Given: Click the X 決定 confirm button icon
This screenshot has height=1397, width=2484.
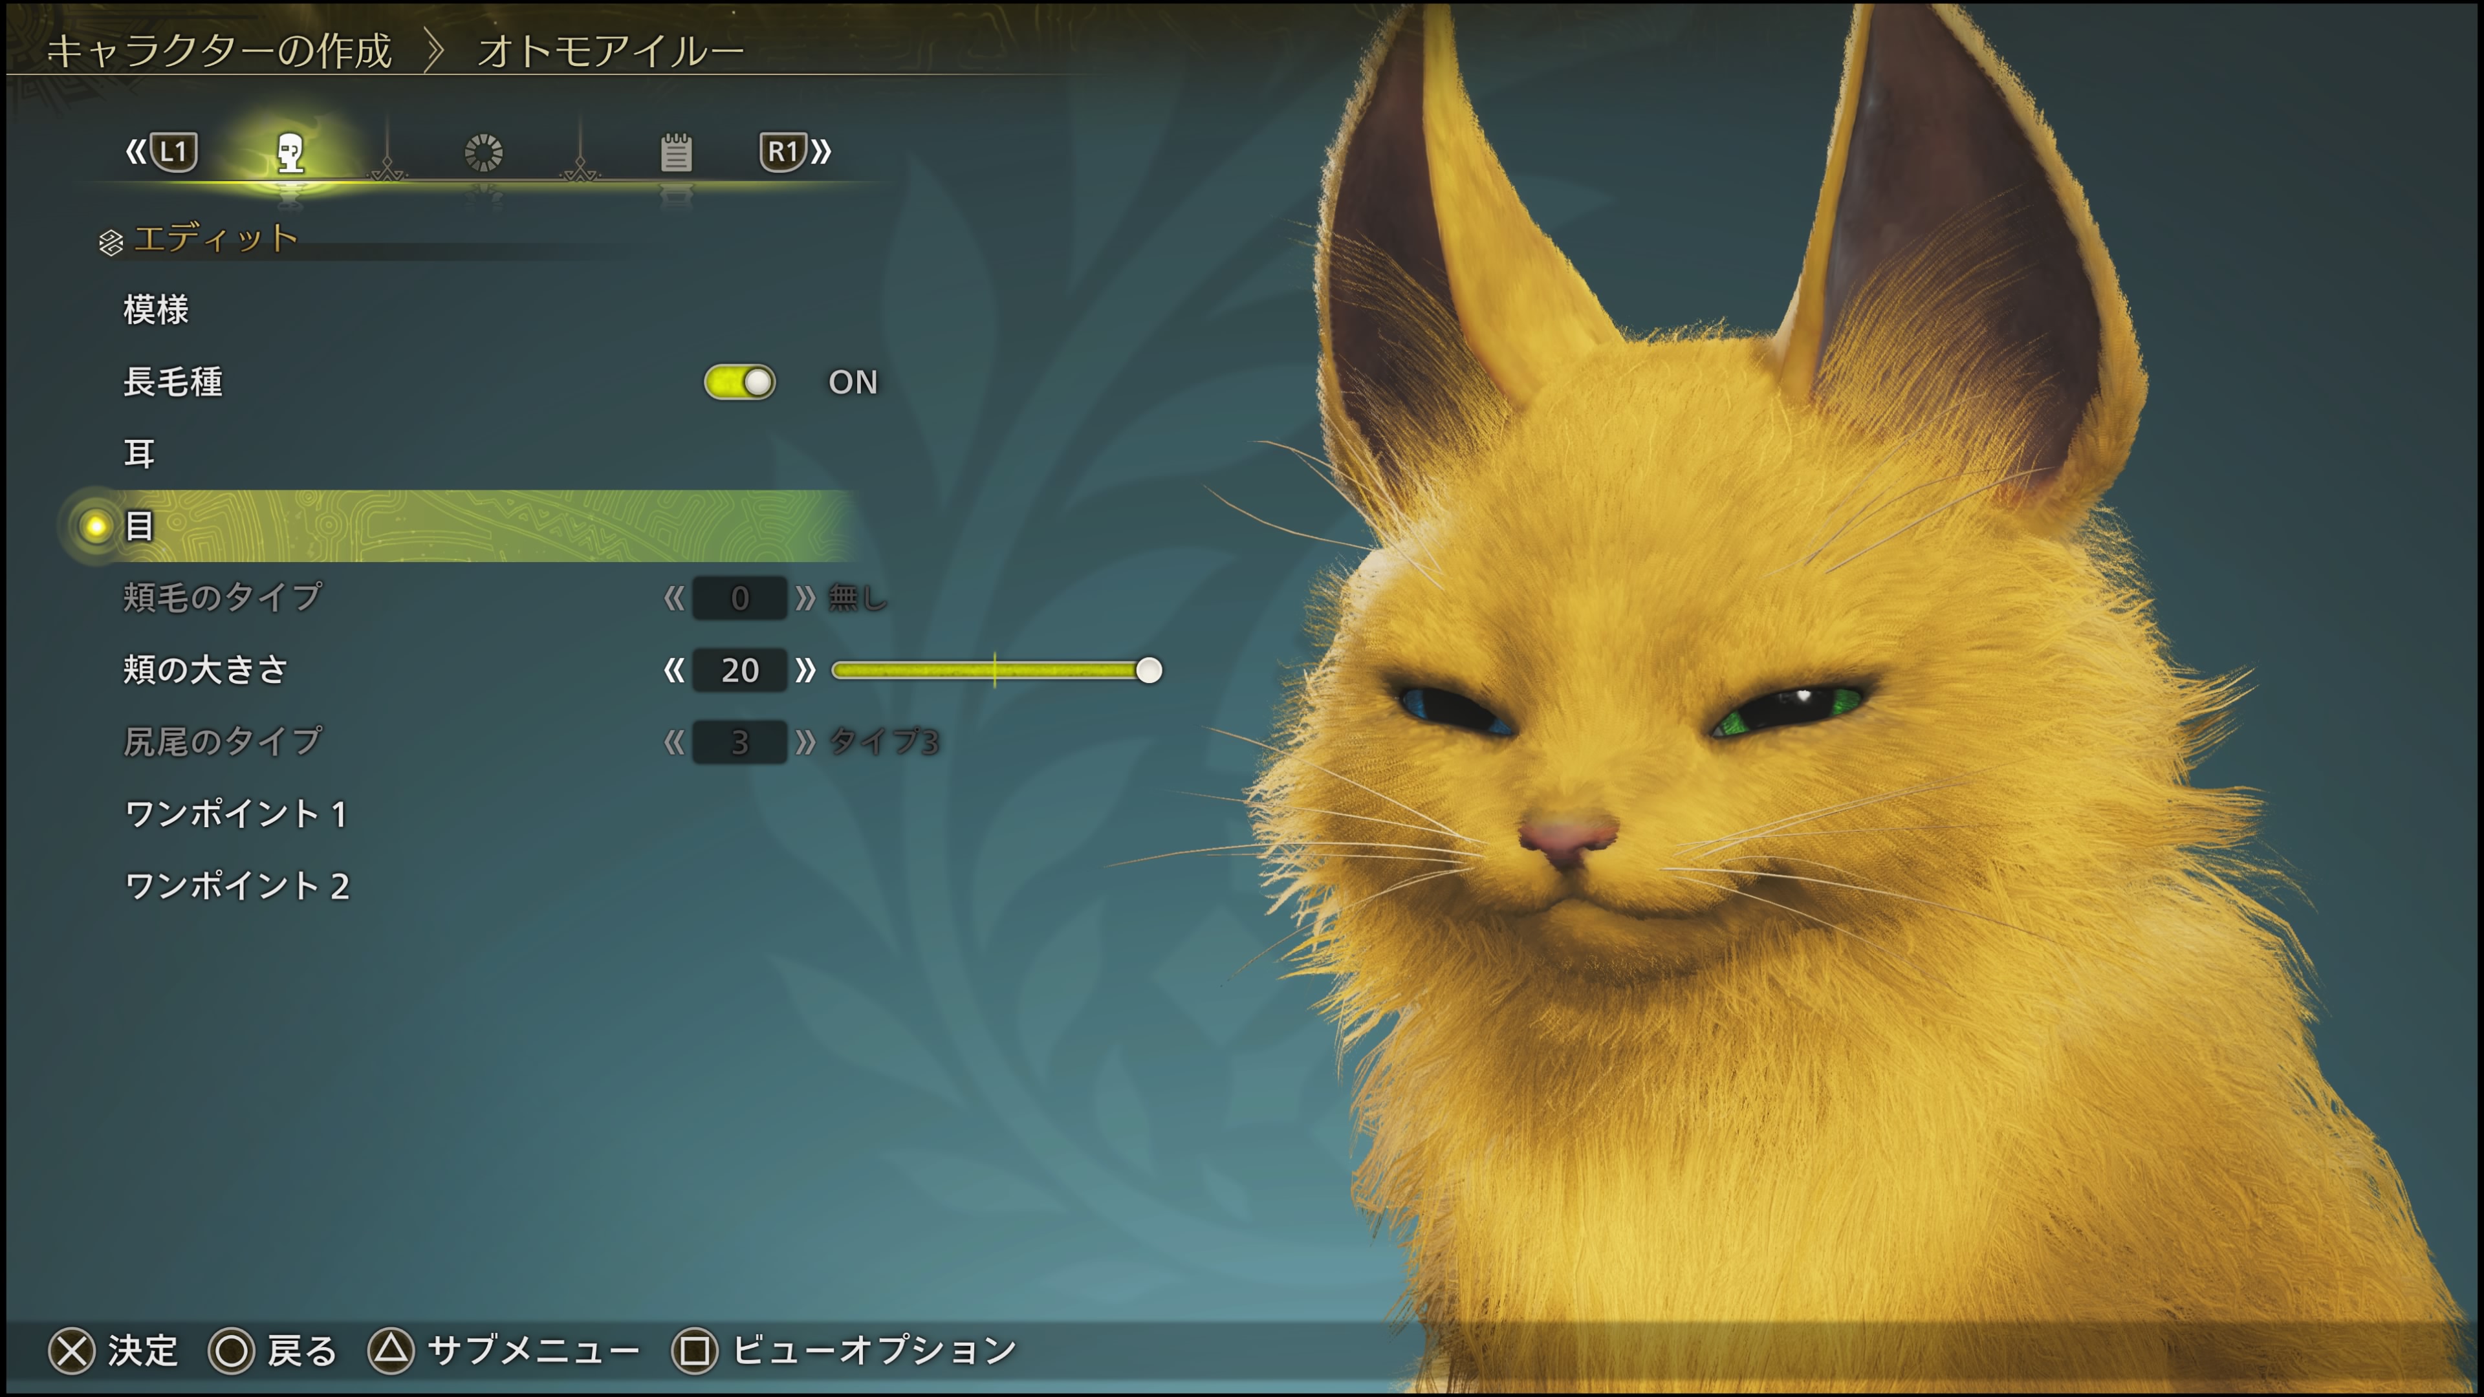Looking at the screenshot, I should 72,1350.
